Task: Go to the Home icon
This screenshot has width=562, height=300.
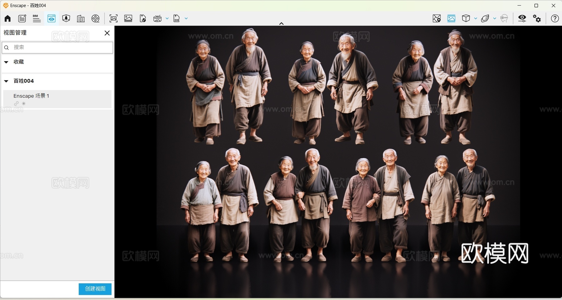Action: click(x=7, y=18)
